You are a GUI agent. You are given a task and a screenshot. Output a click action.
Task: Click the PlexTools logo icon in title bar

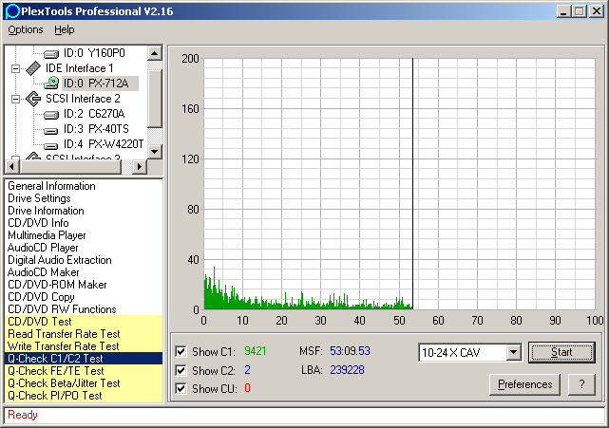point(12,11)
